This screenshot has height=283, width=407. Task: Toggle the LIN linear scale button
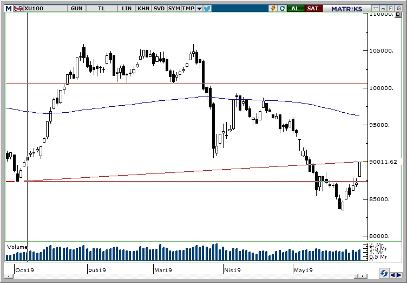(127, 9)
